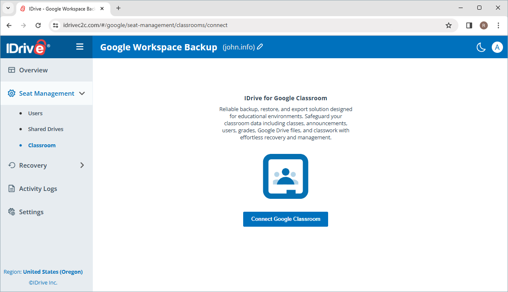Viewport: 508px width, 292px height.
Task: Expand the Recovery section
Action: [82, 165]
